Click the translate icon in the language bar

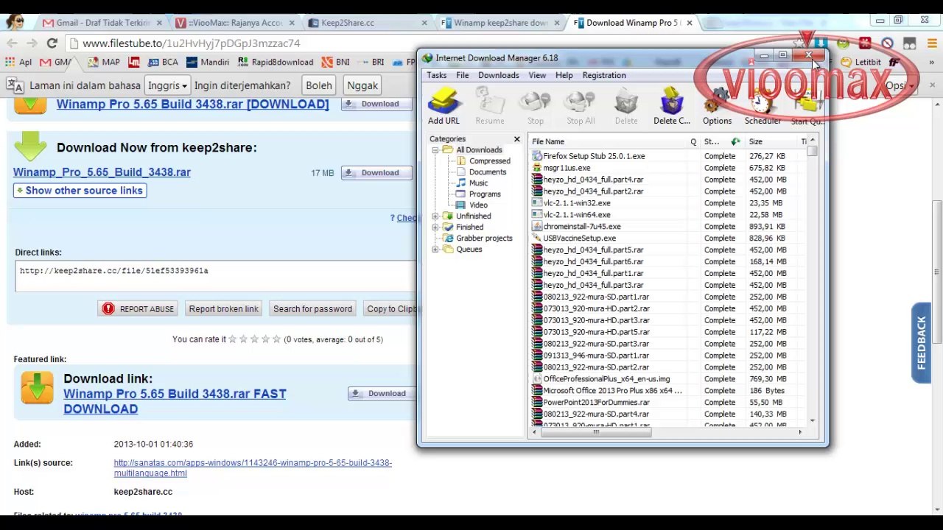point(15,85)
